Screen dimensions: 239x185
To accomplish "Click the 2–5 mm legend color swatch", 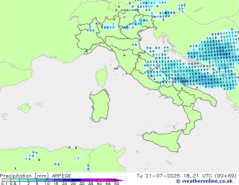I will pos(32,180).
